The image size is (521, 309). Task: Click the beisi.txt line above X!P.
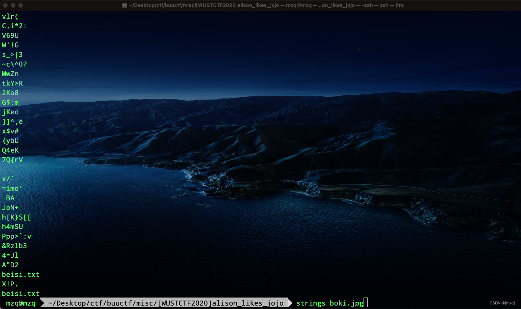tap(21, 275)
